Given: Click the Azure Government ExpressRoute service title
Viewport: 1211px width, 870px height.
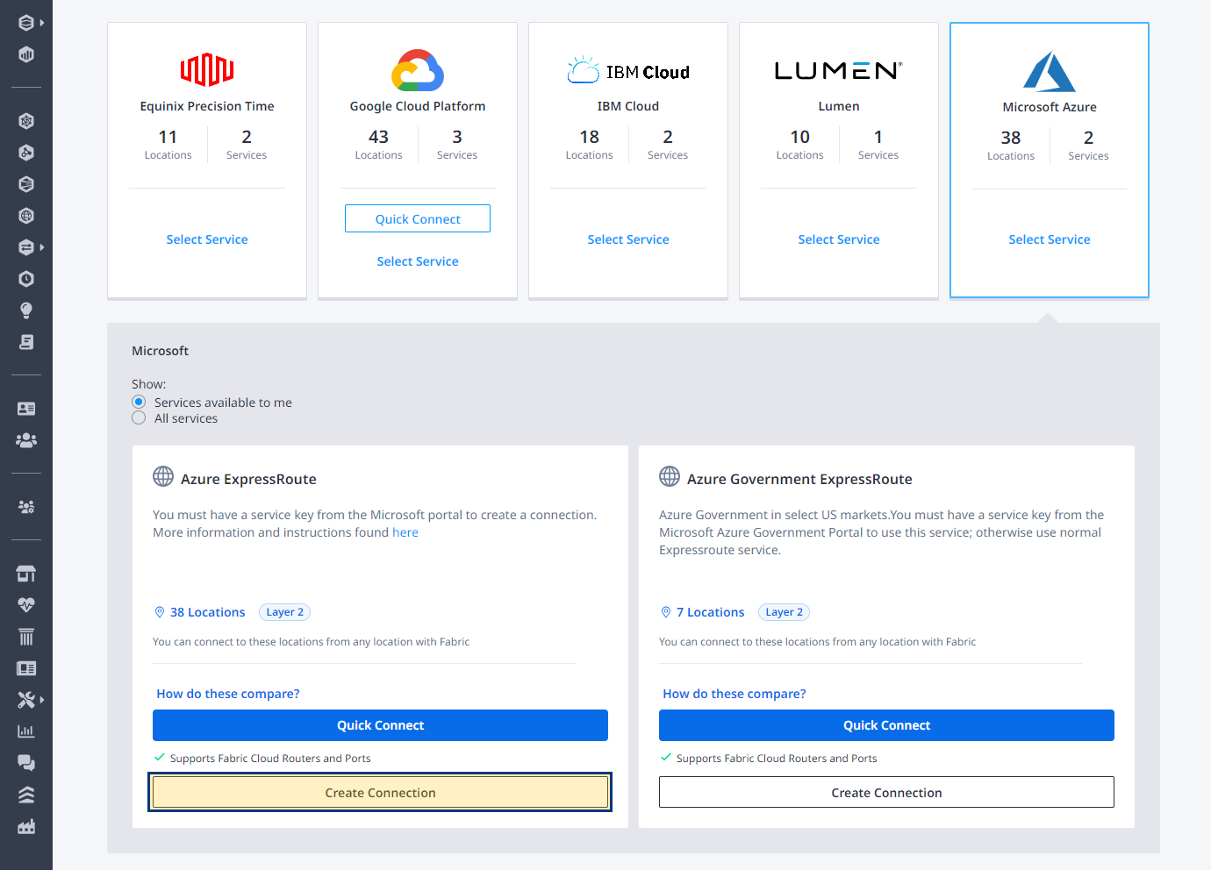Looking at the screenshot, I should (x=799, y=479).
